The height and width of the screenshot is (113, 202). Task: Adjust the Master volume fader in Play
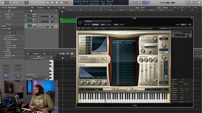click(161, 64)
